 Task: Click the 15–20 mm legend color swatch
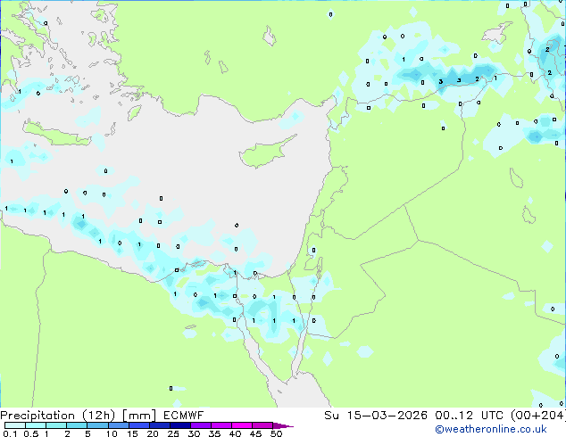pos(139,425)
